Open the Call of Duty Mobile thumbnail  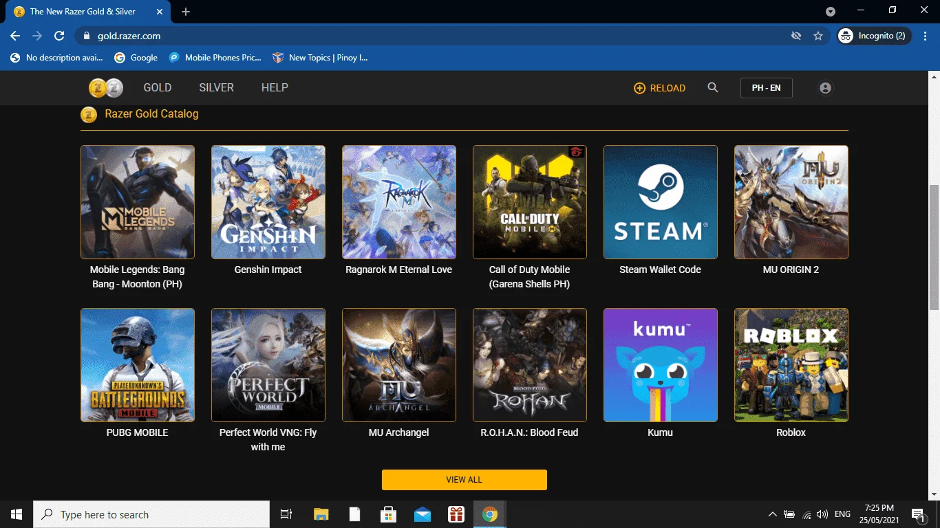click(x=530, y=202)
